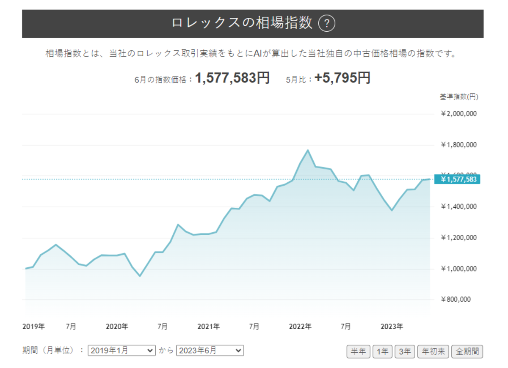Select the 全期間 range button
The height and width of the screenshot is (368, 508).
coord(467,352)
